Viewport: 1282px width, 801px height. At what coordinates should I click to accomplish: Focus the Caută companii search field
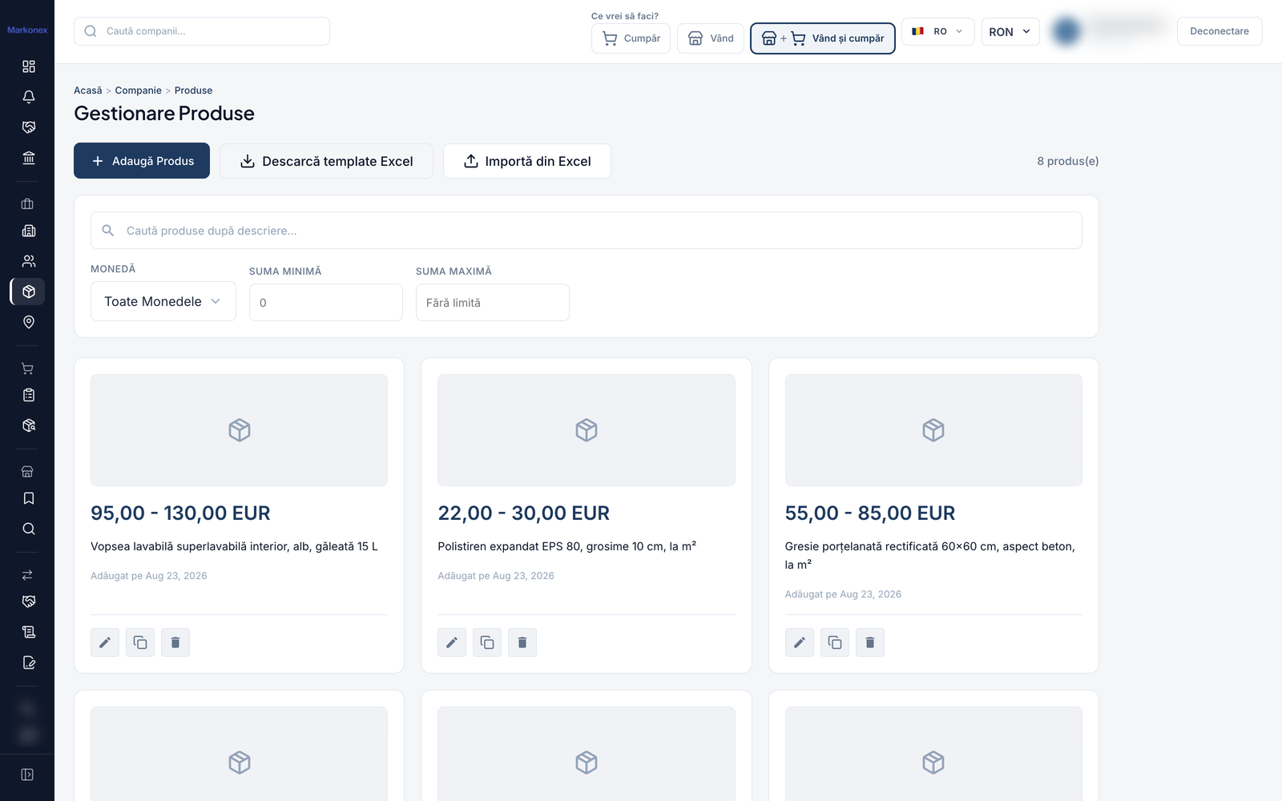click(202, 31)
